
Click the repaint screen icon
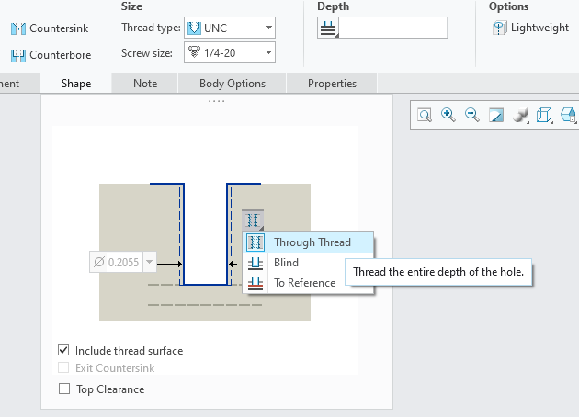click(496, 115)
